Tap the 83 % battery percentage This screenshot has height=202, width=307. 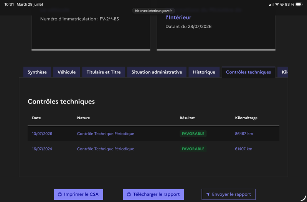click(x=290, y=4)
